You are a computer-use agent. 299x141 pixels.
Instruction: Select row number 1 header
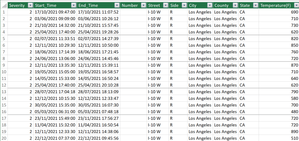[4, 12]
